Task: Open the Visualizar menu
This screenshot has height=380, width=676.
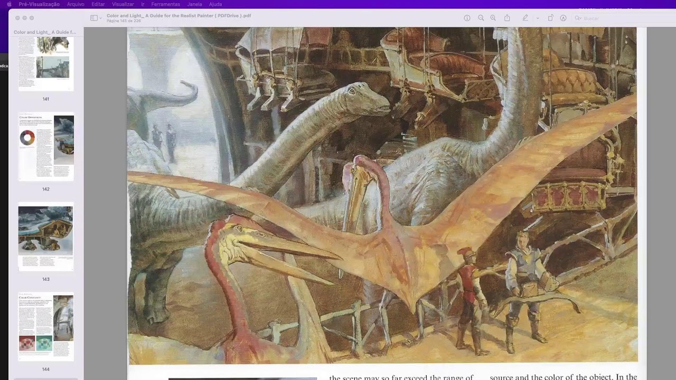Action: coord(123,4)
